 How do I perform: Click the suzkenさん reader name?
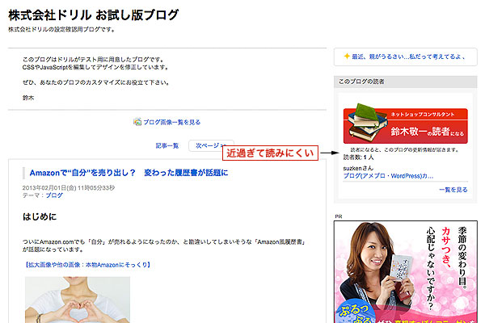point(358,168)
